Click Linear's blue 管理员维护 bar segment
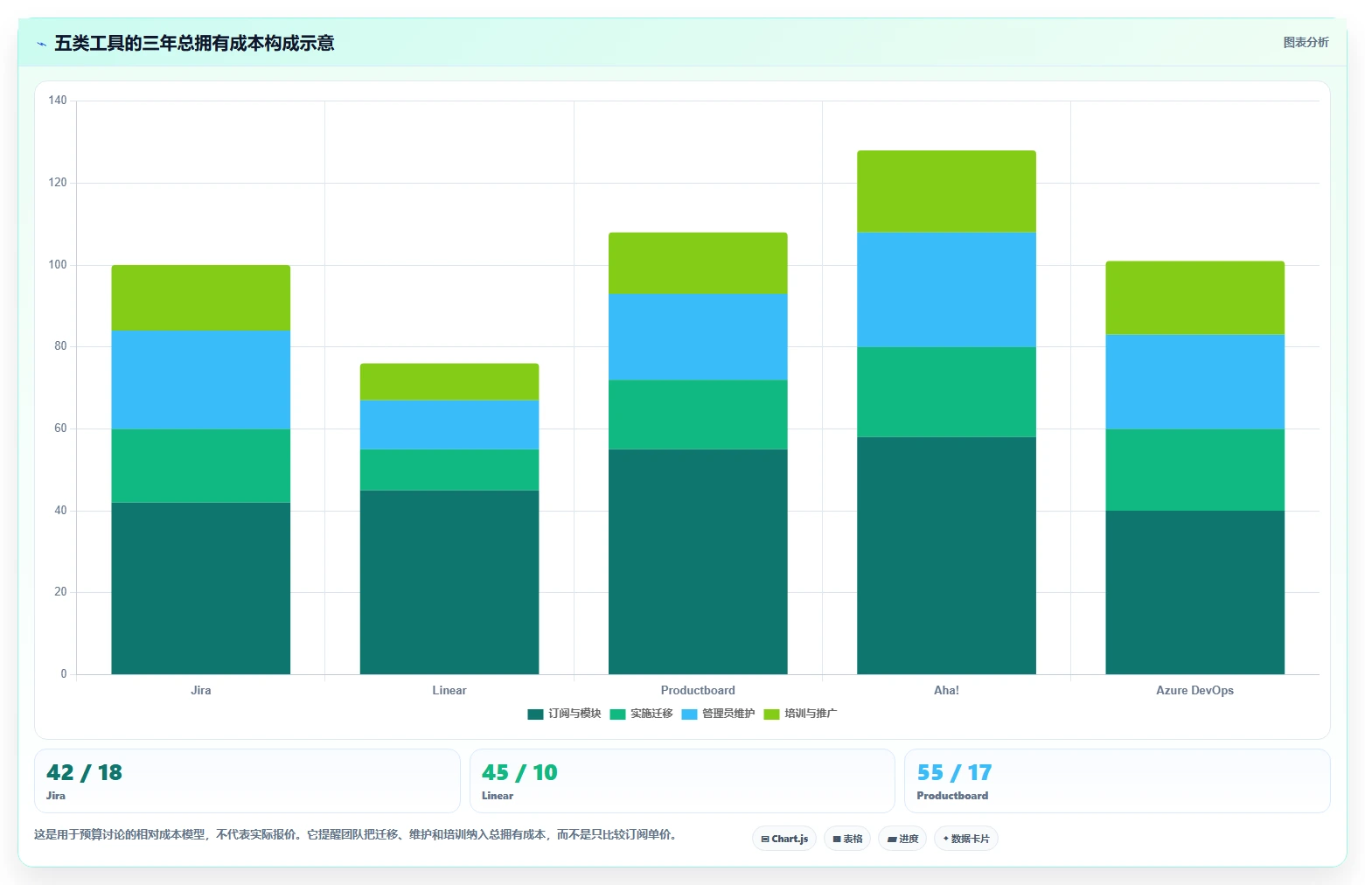The height and width of the screenshot is (885, 1365). [449, 425]
